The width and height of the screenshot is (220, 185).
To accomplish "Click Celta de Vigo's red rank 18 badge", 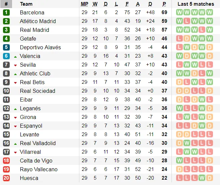I will (6, 161).
